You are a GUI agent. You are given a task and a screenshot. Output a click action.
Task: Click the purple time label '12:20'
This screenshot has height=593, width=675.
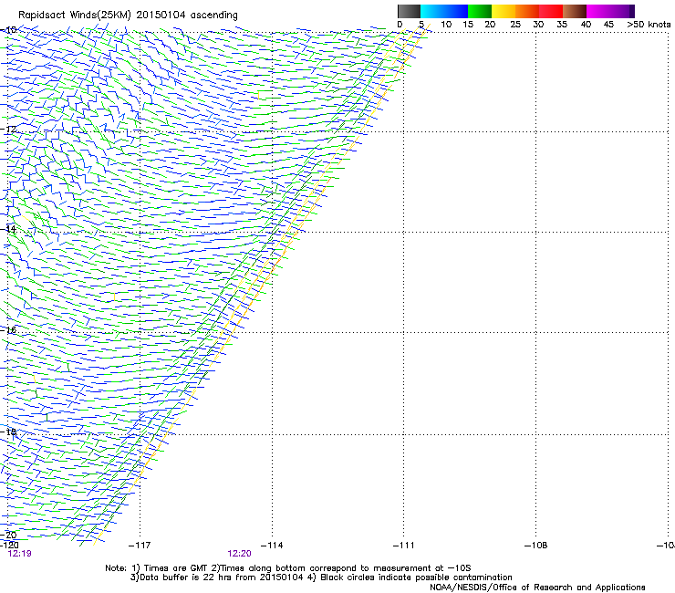click(x=239, y=554)
